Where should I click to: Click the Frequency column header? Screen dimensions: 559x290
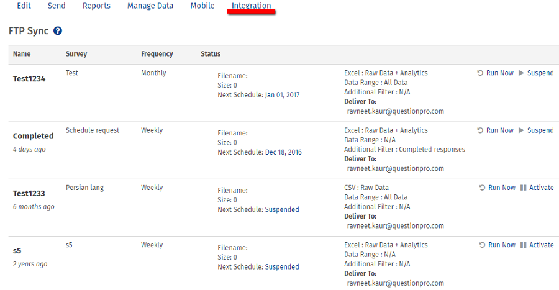[x=157, y=54]
